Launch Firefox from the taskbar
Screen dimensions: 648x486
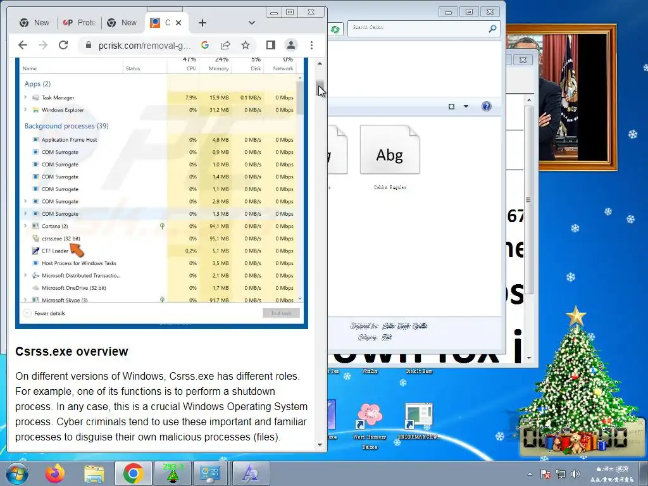(55, 473)
